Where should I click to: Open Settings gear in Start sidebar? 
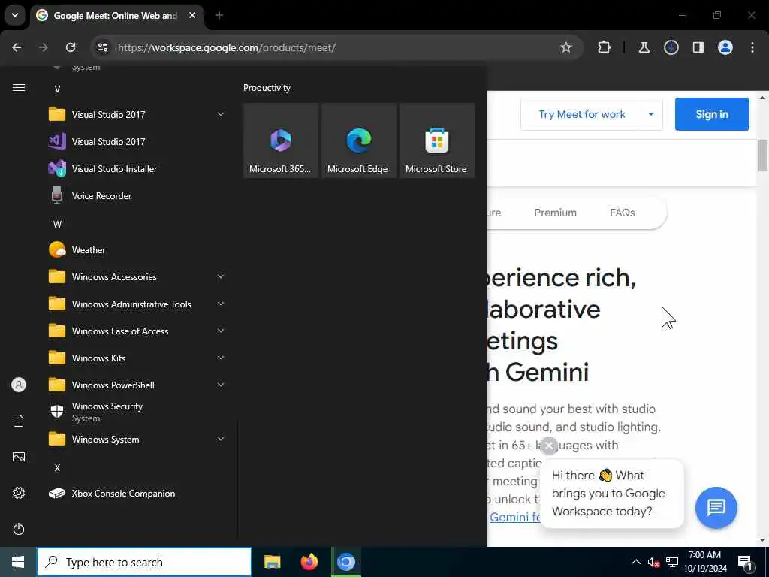click(19, 493)
